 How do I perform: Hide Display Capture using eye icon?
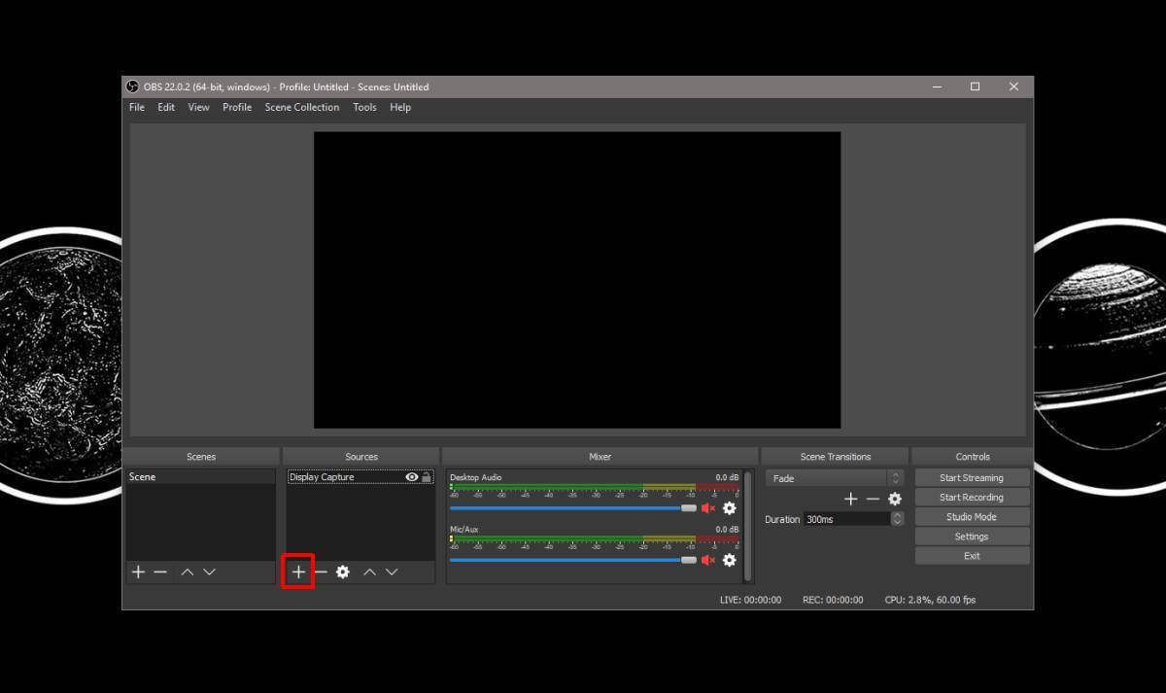[x=412, y=477]
